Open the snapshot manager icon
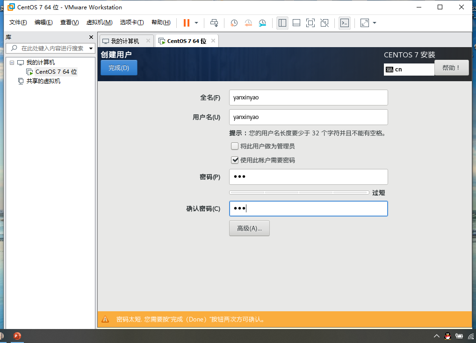The height and width of the screenshot is (343, 476). (x=262, y=23)
